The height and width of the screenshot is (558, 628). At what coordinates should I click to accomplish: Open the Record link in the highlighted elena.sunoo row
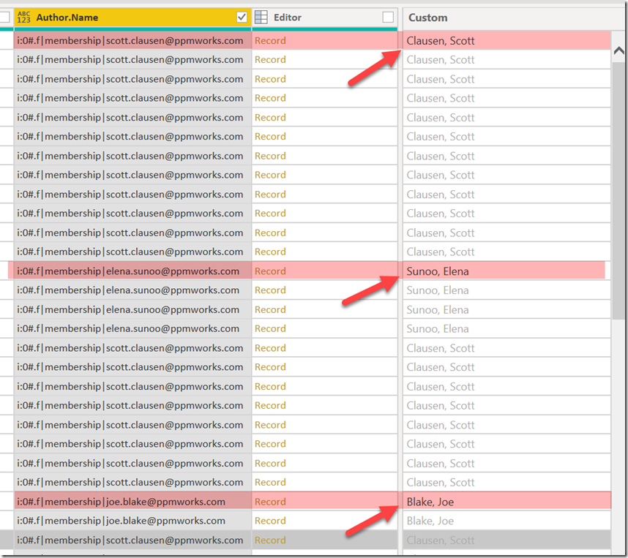[x=270, y=271]
